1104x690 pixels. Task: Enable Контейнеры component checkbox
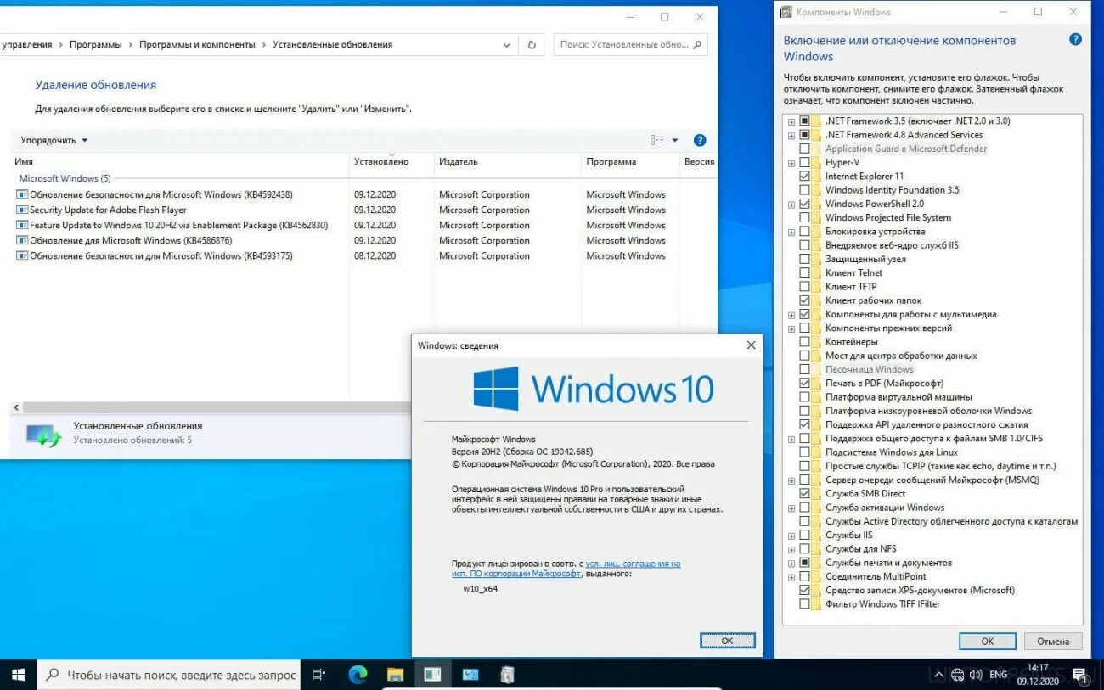coord(804,341)
